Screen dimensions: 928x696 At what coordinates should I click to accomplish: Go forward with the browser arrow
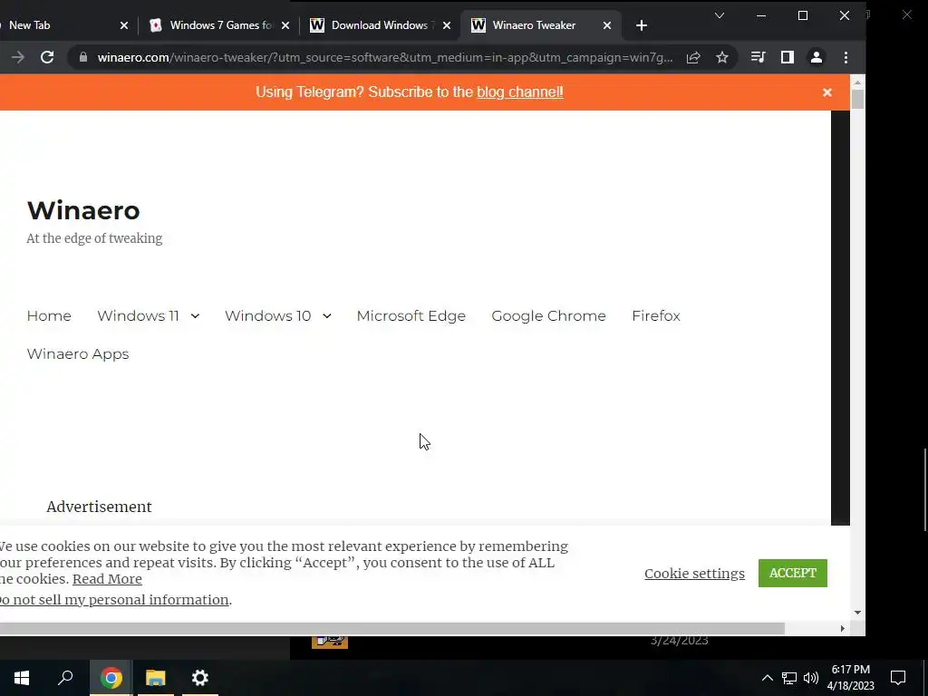click(x=18, y=57)
